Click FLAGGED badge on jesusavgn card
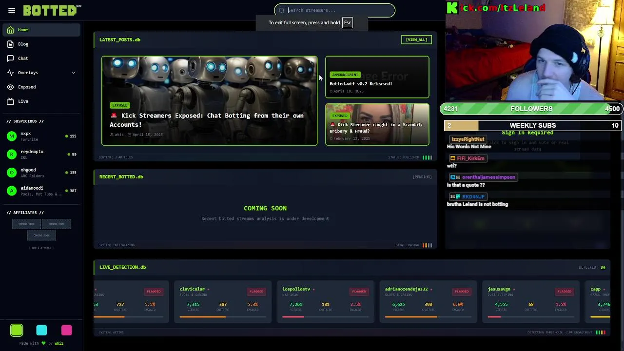 click(565, 292)
